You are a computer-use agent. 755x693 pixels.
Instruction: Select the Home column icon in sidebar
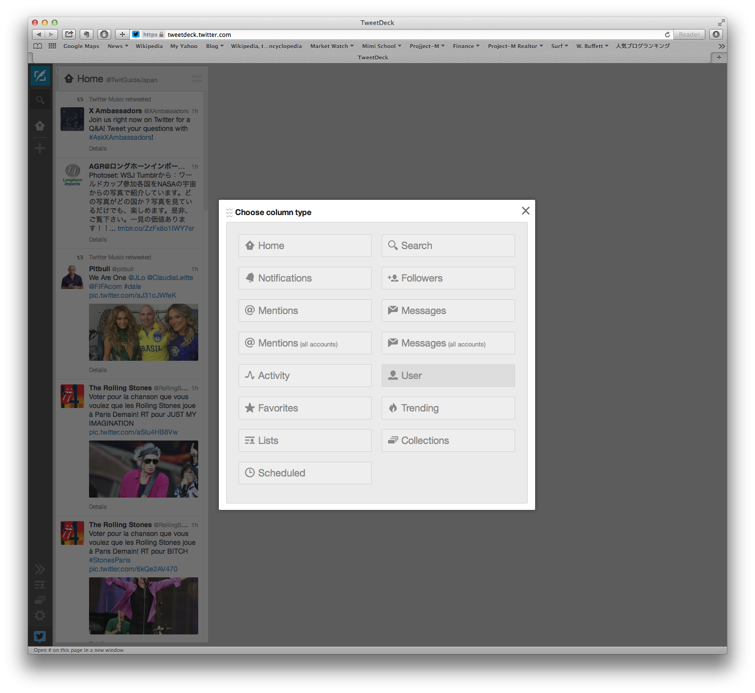coord(40,126)
